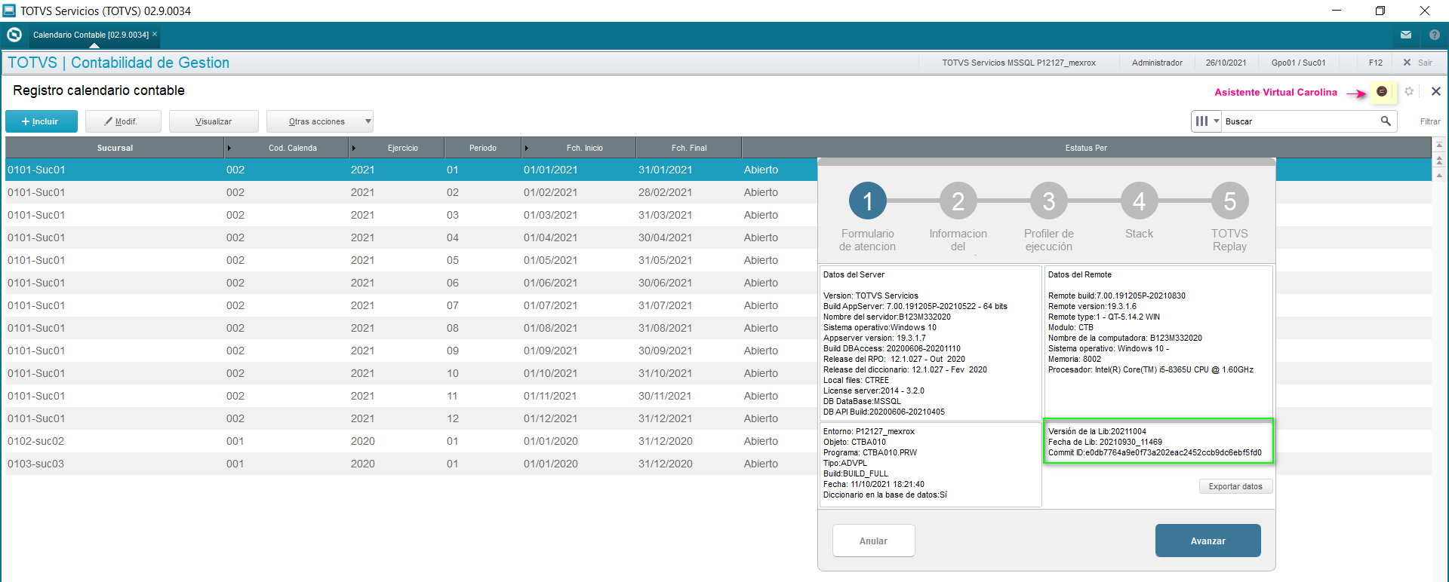Select row with period 08
The width and height of the screenshot is (1449, 582).
(411, 328)
